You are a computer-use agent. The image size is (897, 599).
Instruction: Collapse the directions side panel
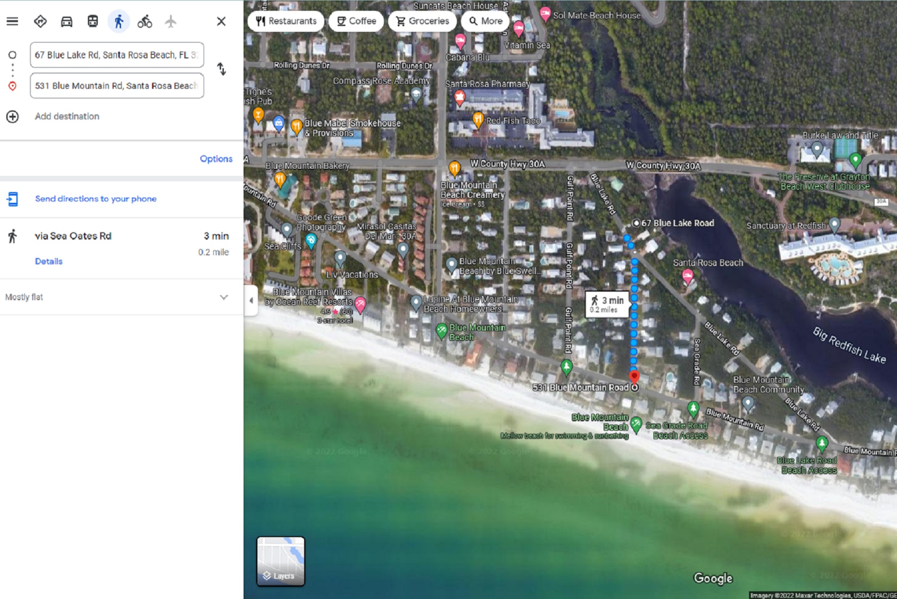[x=250, y=301]
